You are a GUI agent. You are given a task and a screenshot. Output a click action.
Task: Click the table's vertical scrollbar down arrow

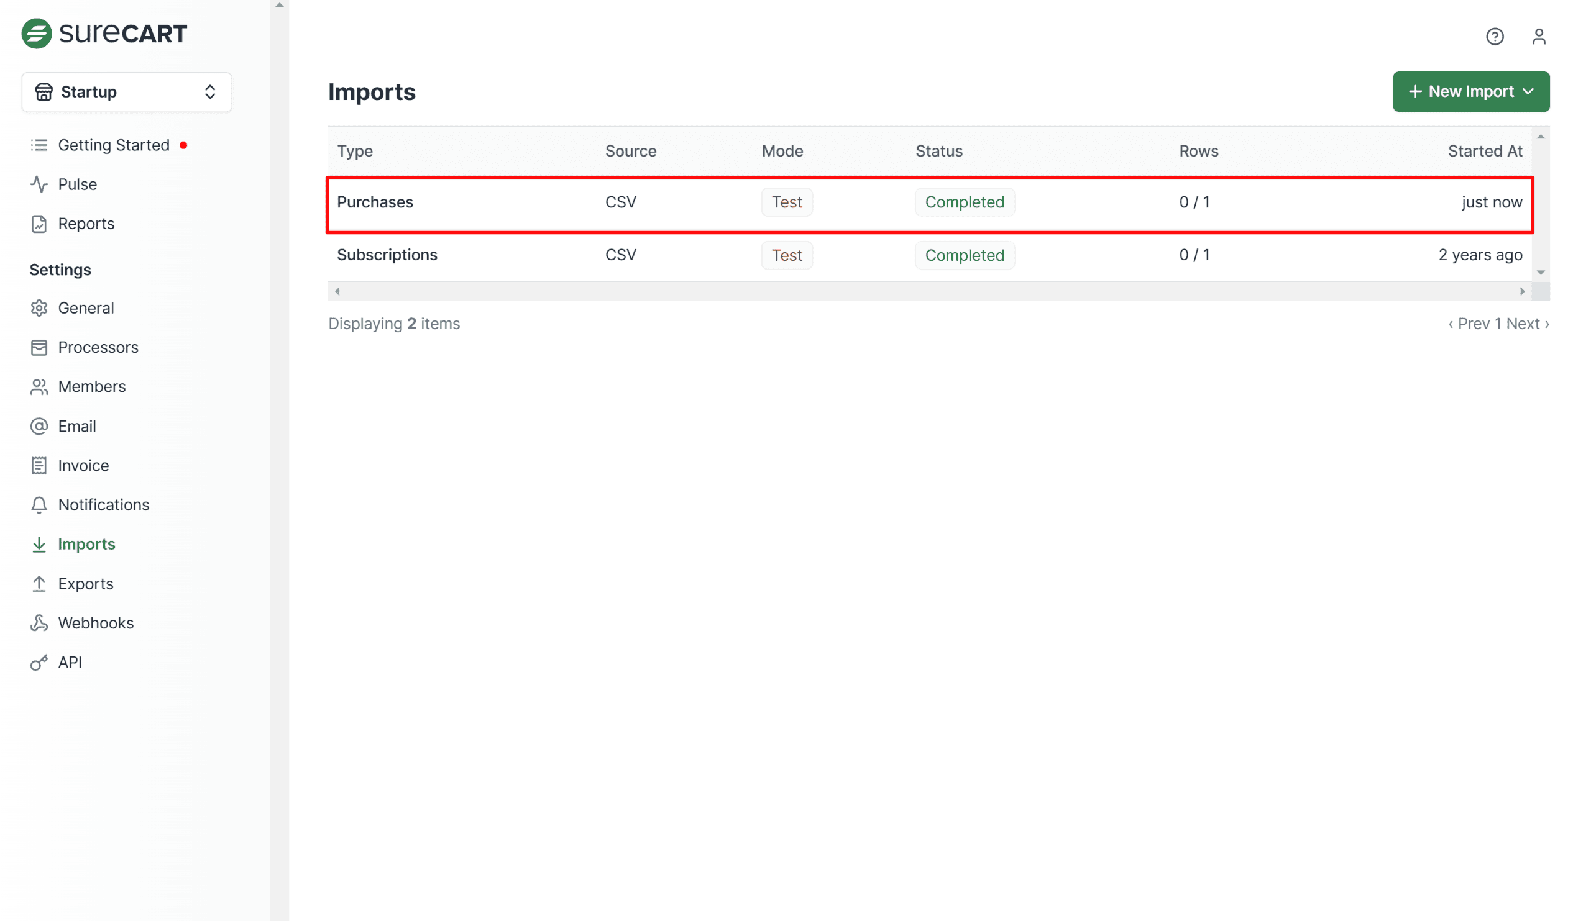point(1541,273)
